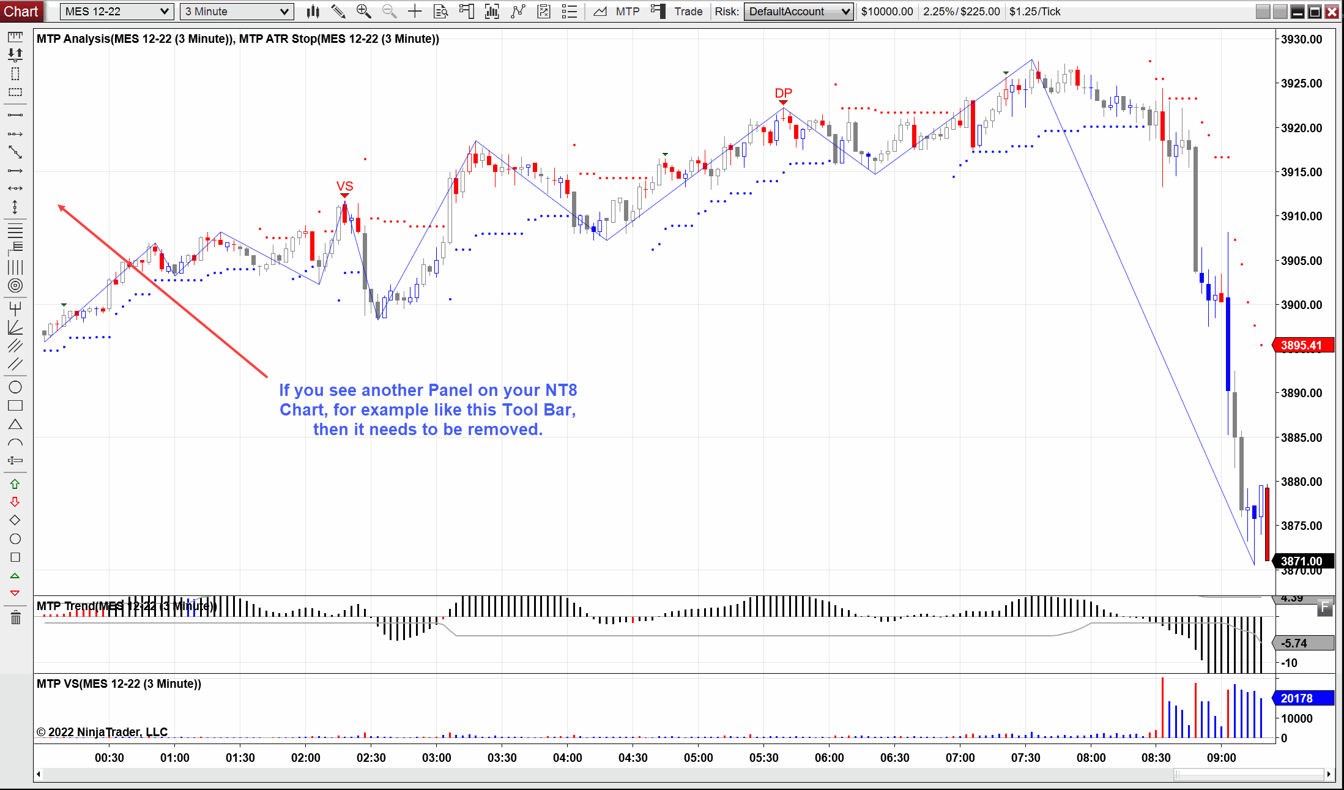Open the MES 12-22 instrument dropdown

116,11
